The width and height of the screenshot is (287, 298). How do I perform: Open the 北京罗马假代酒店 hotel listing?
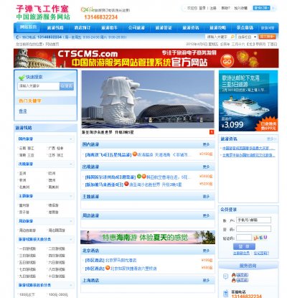(x=121, y=261)
